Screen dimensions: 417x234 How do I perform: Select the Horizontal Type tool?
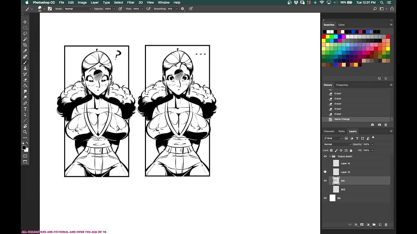(x=25, y=109)
